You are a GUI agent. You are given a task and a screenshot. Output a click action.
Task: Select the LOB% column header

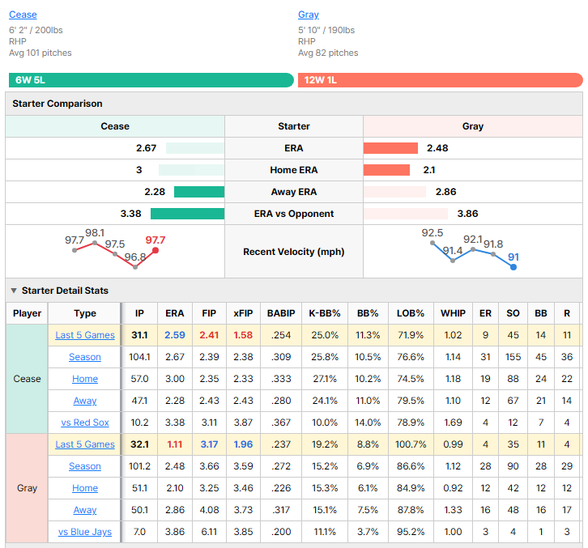click(x=411, y=313)
